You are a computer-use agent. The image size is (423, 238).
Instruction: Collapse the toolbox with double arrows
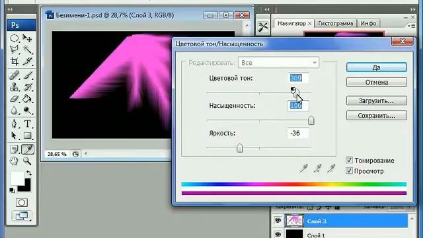pyautogui.click(x=10, y=9)
